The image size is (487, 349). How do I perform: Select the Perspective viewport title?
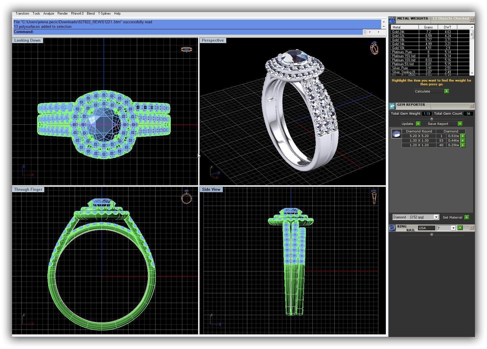click(213, 40)
